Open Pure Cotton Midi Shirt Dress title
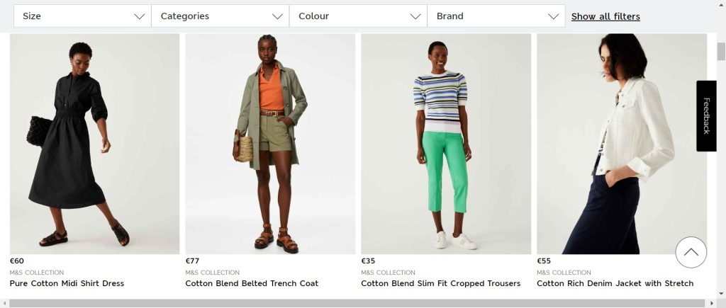Screen dimensions: 726x308 [x=67, y=283]
